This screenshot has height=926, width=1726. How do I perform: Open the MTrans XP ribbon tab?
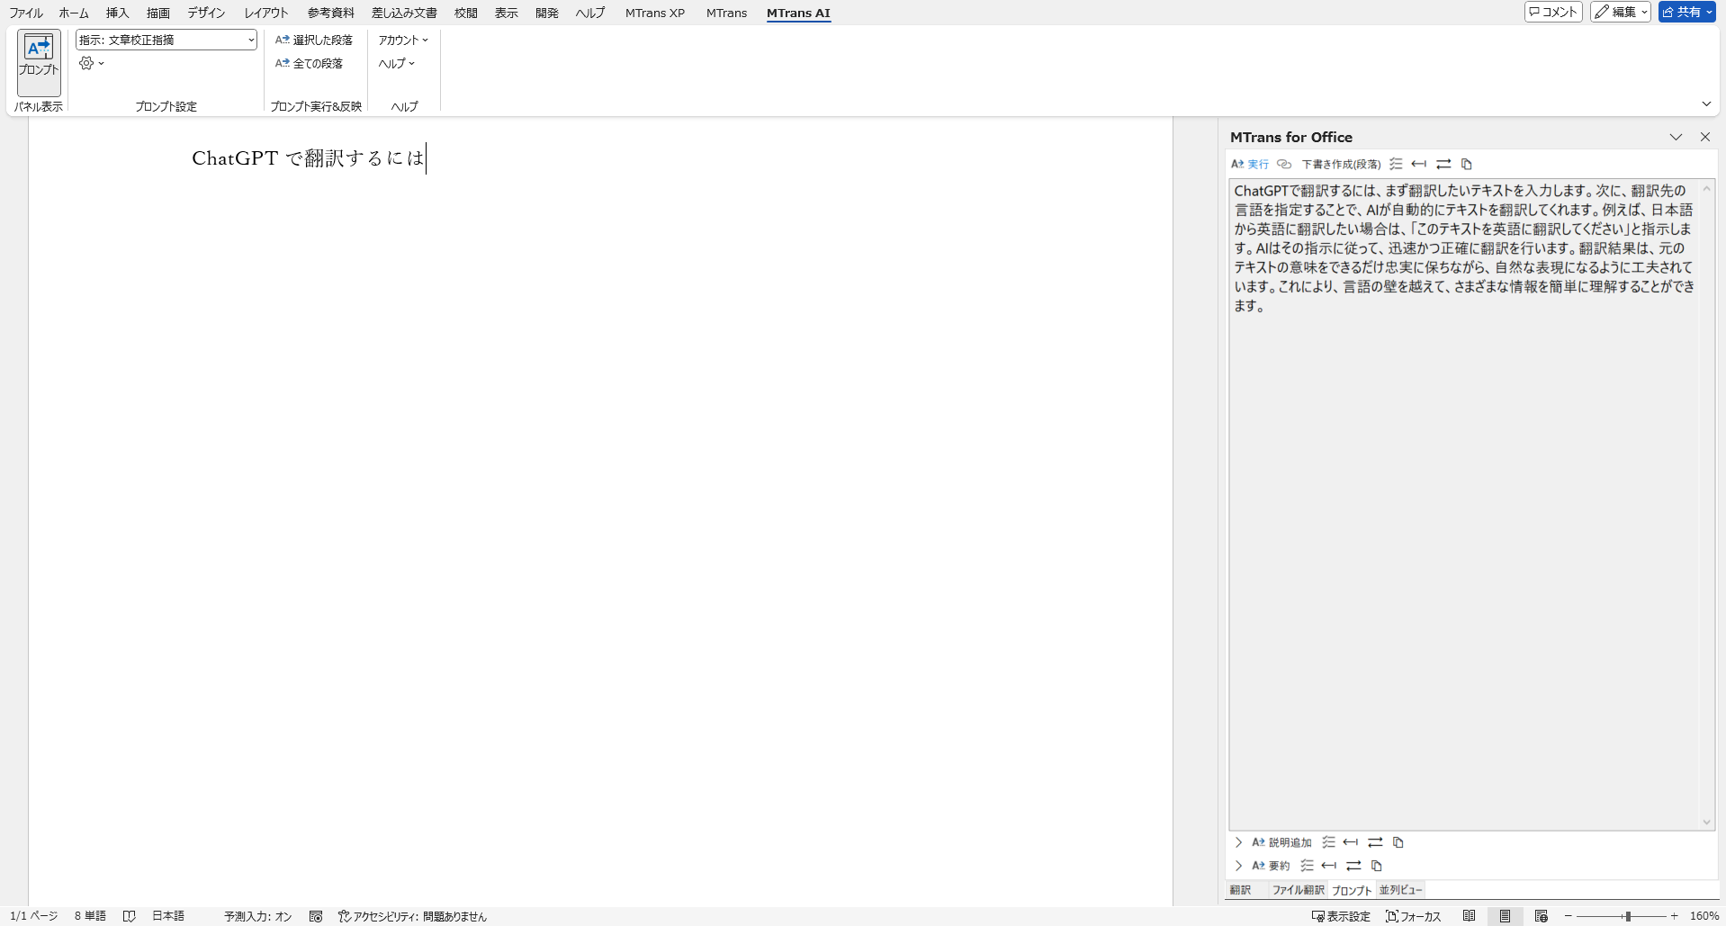click(655, 13)
